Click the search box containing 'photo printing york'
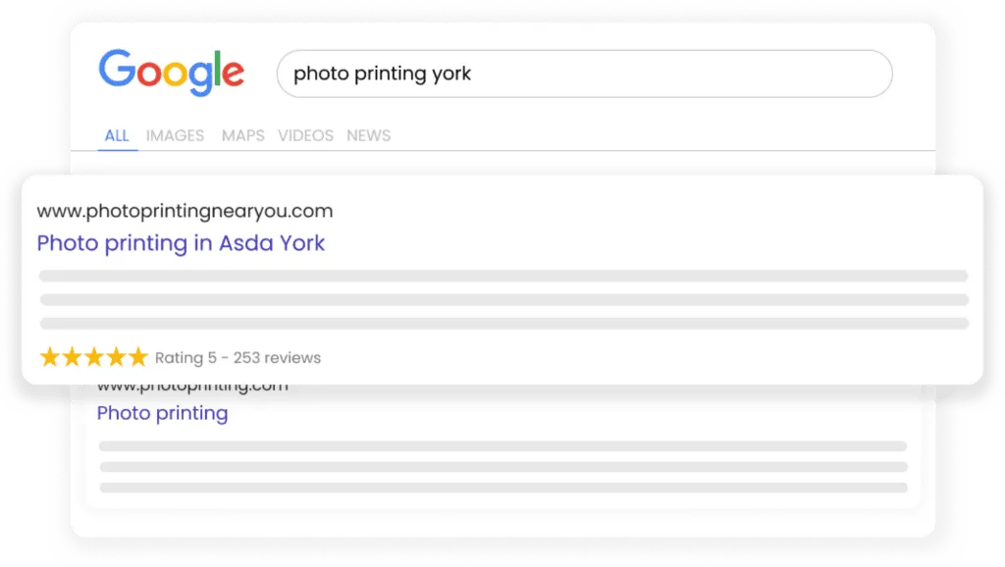Viewport: 1005px width, 567px height. click(584, 74)
